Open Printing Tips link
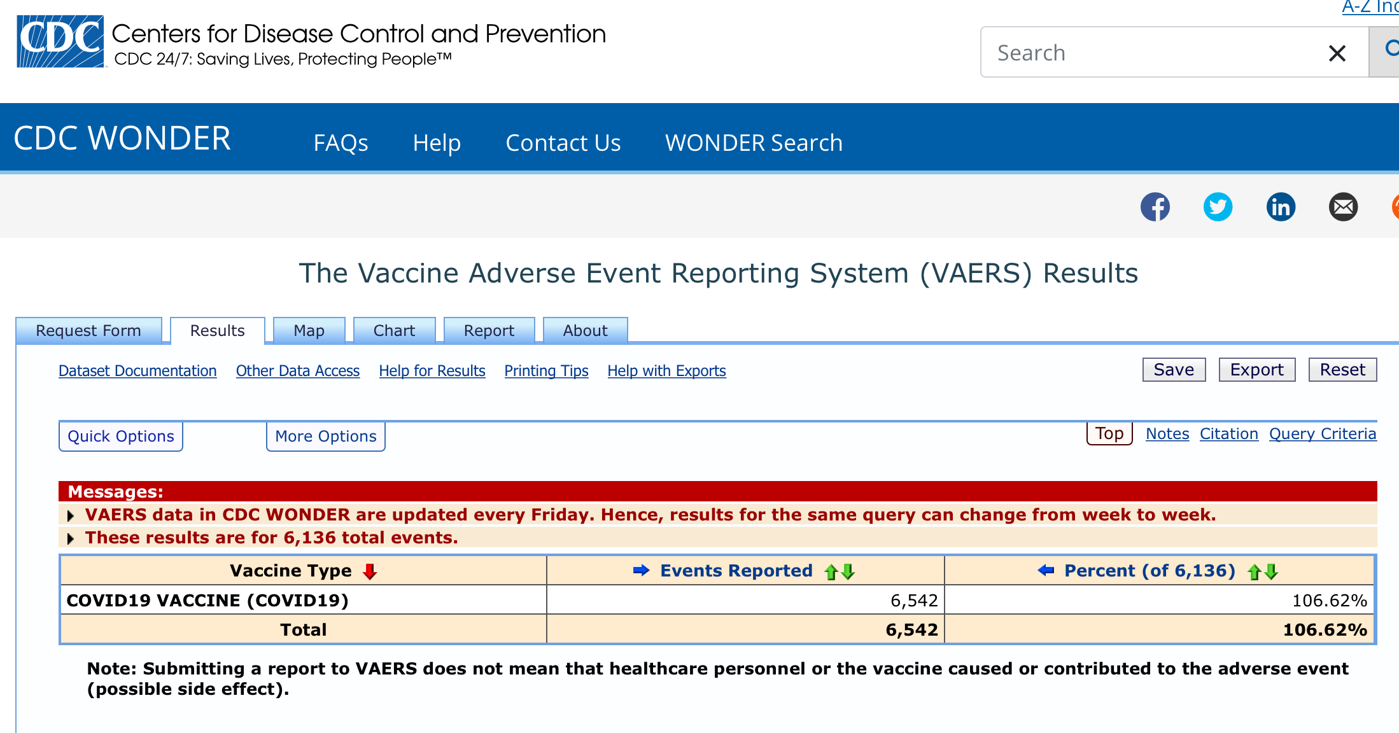This screenshot has height=733, width=1399. click(547, 371)
